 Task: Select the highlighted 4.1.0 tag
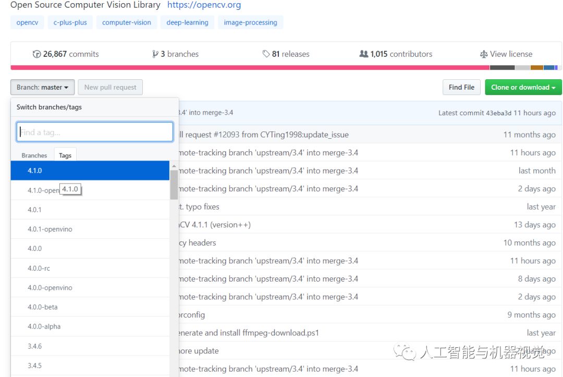tap(90, 171)
